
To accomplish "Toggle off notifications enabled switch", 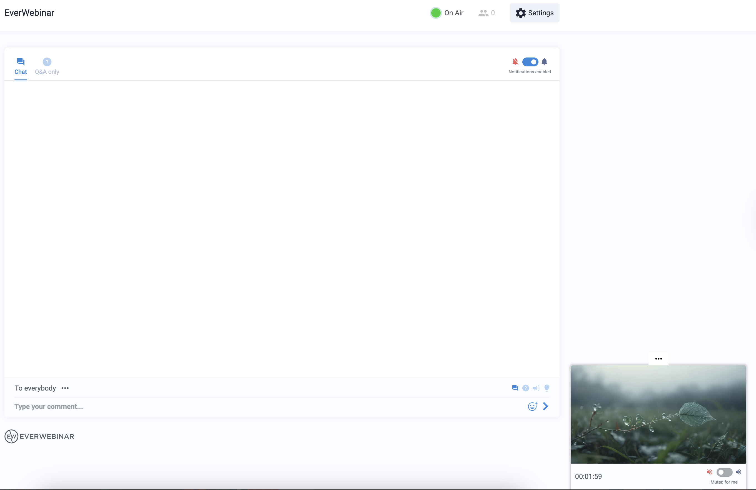I will tap(530, 62).
